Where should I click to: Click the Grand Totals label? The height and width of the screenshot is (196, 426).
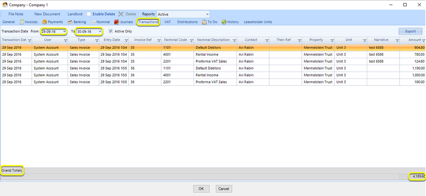click(x=11, y=171)
